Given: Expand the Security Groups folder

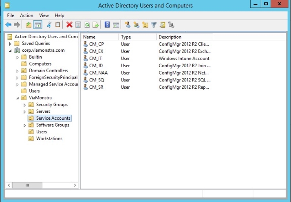Looking at the screenshot, I should [x=24, y=105].
